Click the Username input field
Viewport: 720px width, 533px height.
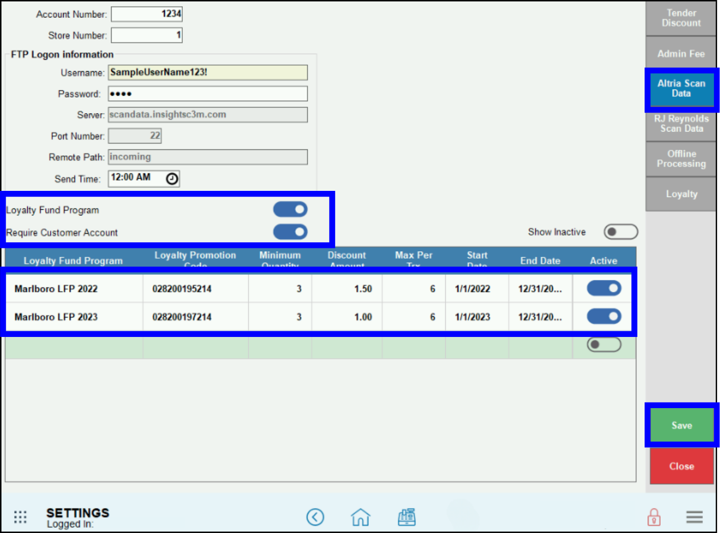click(208, 72)
